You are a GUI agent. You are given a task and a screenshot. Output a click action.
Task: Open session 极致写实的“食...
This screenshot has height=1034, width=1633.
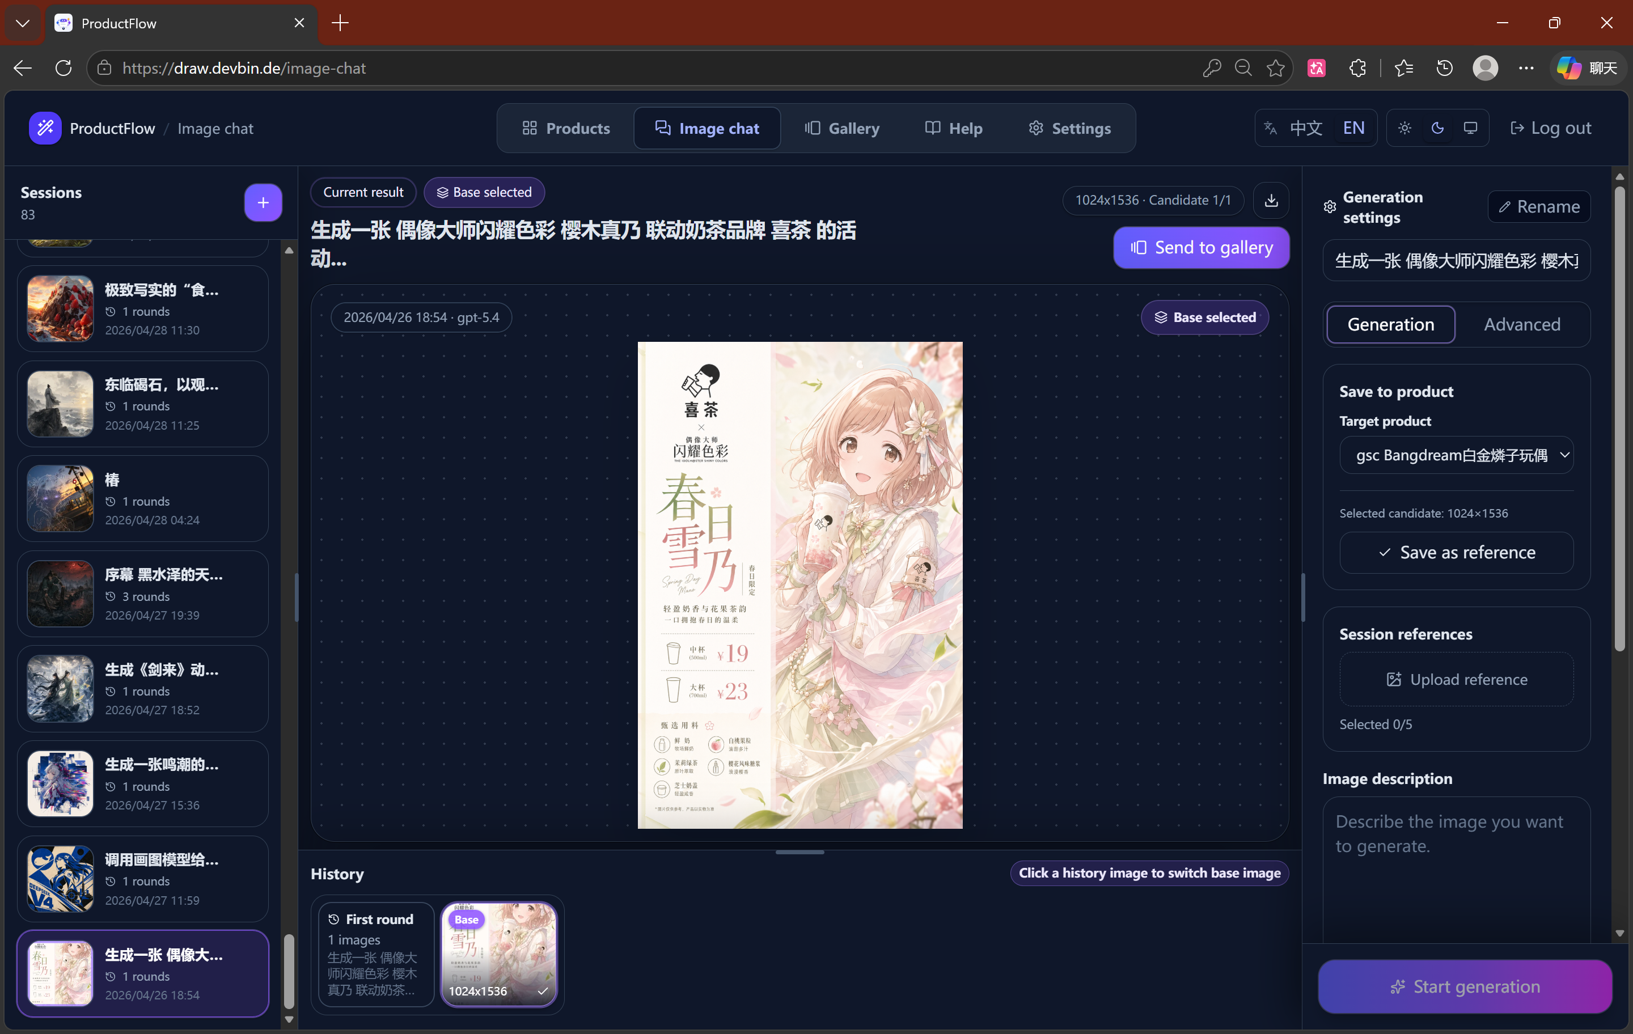(142, 308)
